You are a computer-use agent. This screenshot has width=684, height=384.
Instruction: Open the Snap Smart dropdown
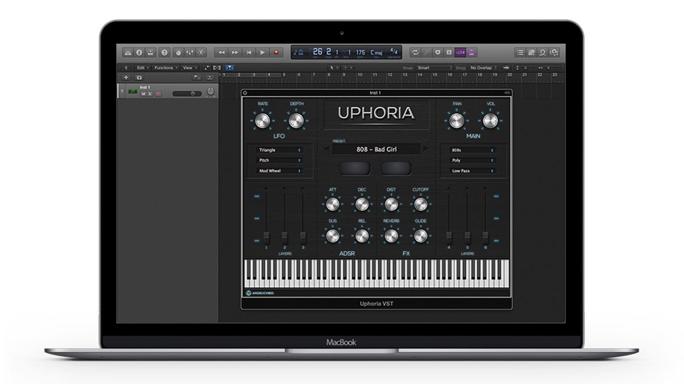434,68
